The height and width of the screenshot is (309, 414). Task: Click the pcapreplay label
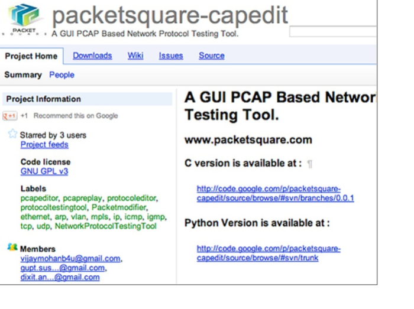pyautogui.click(x=82, y=198)
